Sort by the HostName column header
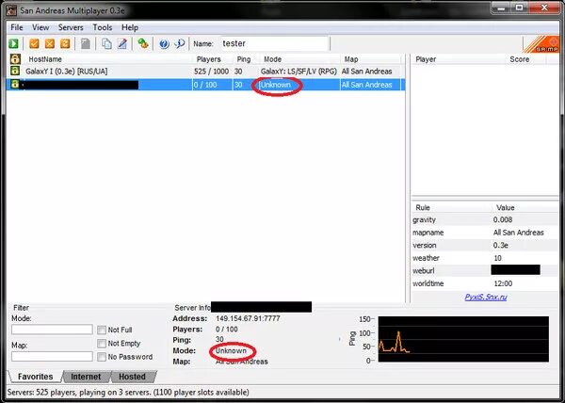 pos(107,59)
